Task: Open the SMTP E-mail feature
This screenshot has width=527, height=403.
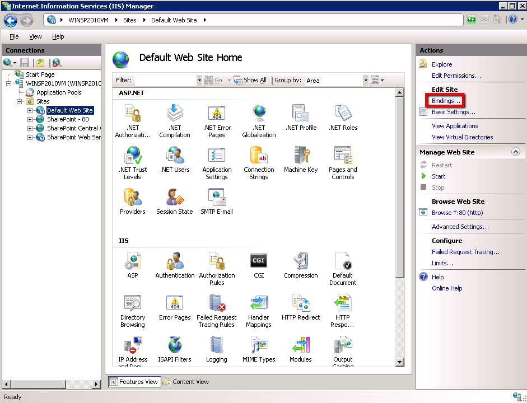Action: [x=217, y=201]
